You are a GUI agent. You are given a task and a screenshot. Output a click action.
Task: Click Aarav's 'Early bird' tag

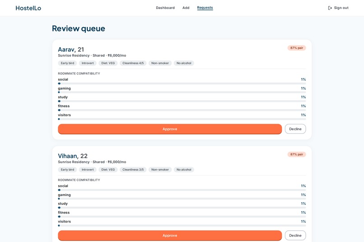point(68,63)
